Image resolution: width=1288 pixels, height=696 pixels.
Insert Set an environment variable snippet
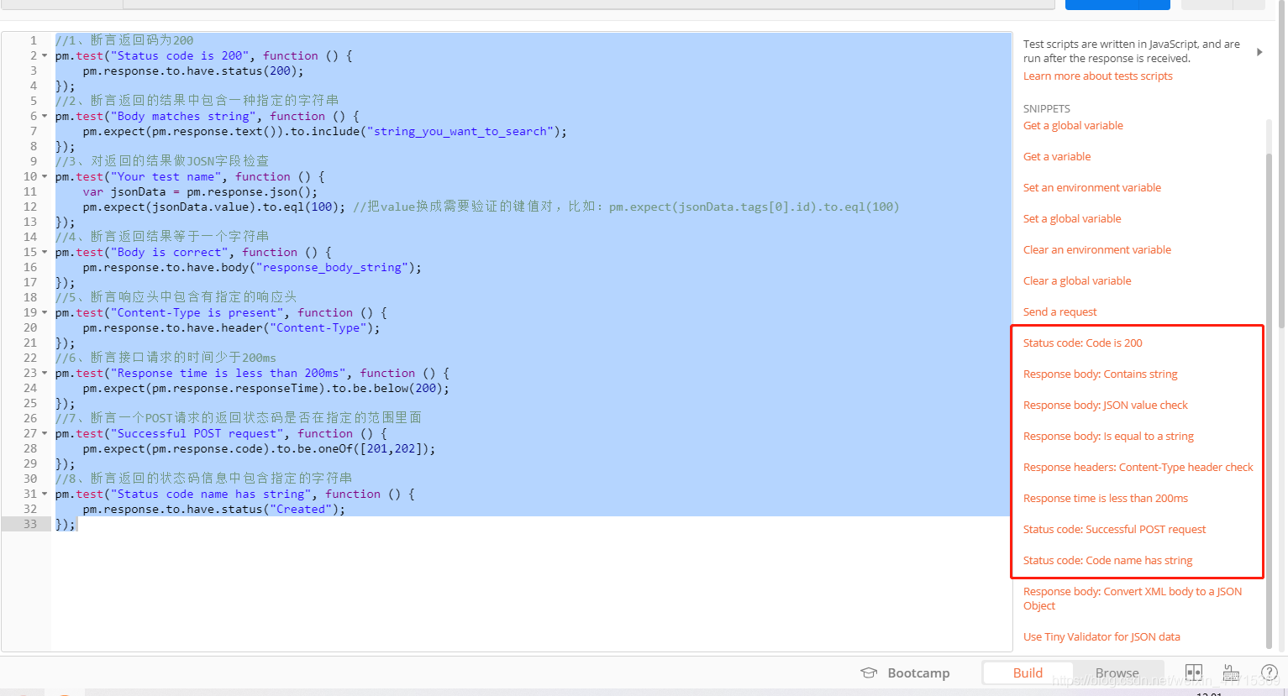pos(1092,188)
